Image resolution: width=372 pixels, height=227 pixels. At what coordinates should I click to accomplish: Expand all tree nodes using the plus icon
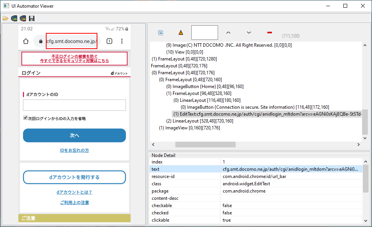tap(161, 33)
